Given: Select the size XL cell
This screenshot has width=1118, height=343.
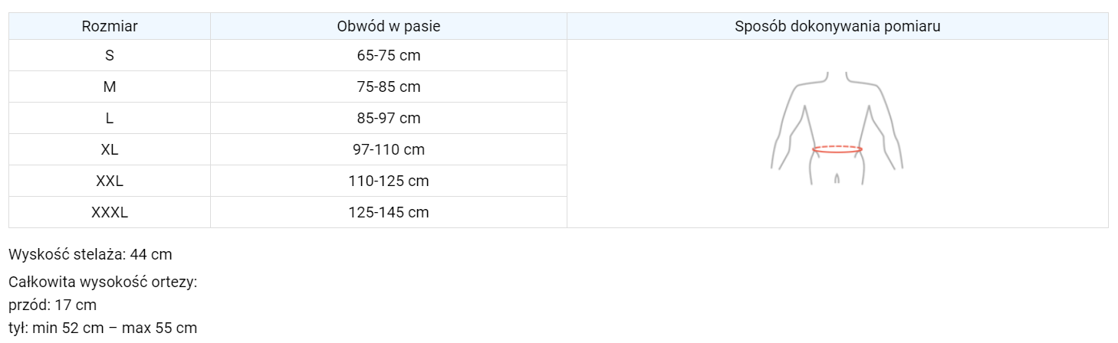Looking at the screenshot, I should (110, 150).
